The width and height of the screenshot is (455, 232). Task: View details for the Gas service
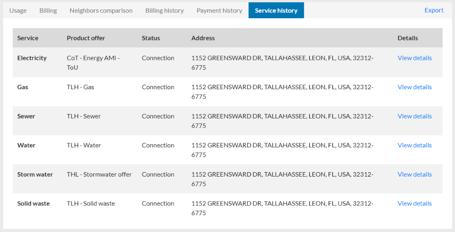coord(415,87)
